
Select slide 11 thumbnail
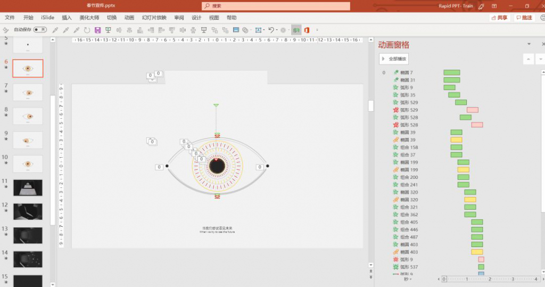click(x=28, y=188)
